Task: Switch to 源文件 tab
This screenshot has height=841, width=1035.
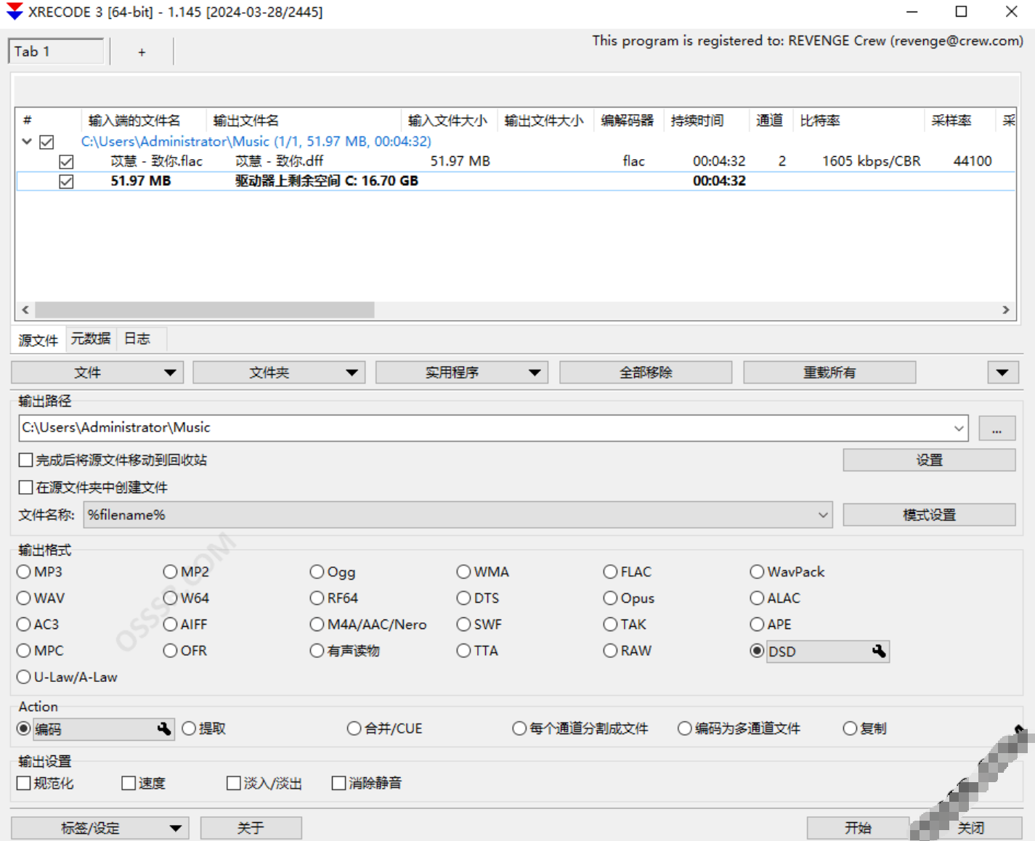Action: pos(38,340)
